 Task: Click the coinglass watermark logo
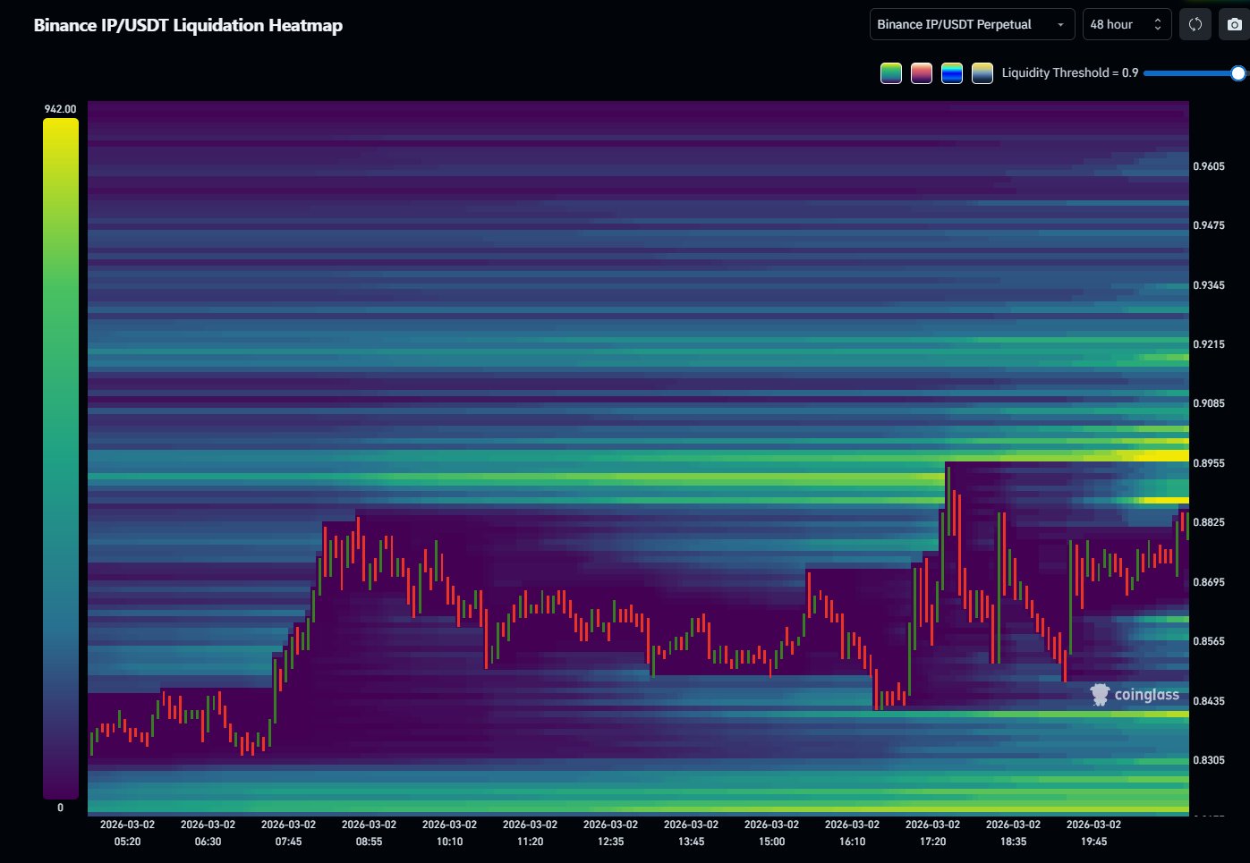point(1135,695)
